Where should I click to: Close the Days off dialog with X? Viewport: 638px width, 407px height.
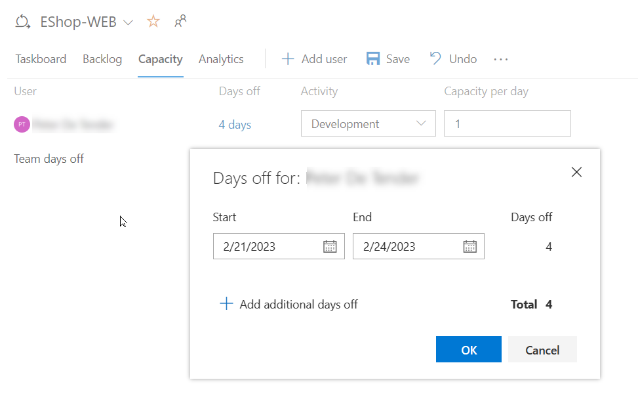576,172
